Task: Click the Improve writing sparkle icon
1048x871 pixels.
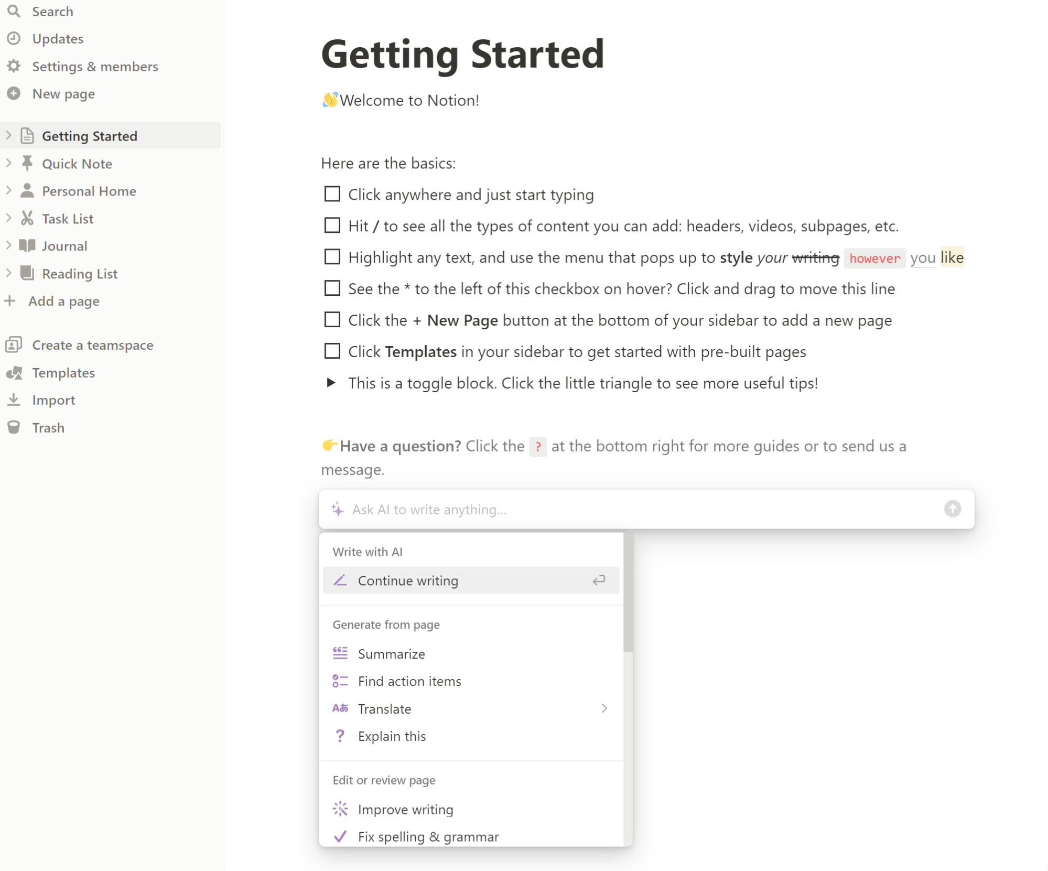Action: [340, 809]
